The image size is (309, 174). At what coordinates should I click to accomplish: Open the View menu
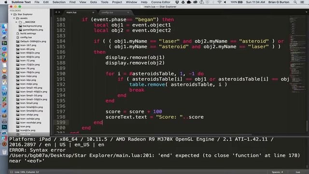(83, 2)
